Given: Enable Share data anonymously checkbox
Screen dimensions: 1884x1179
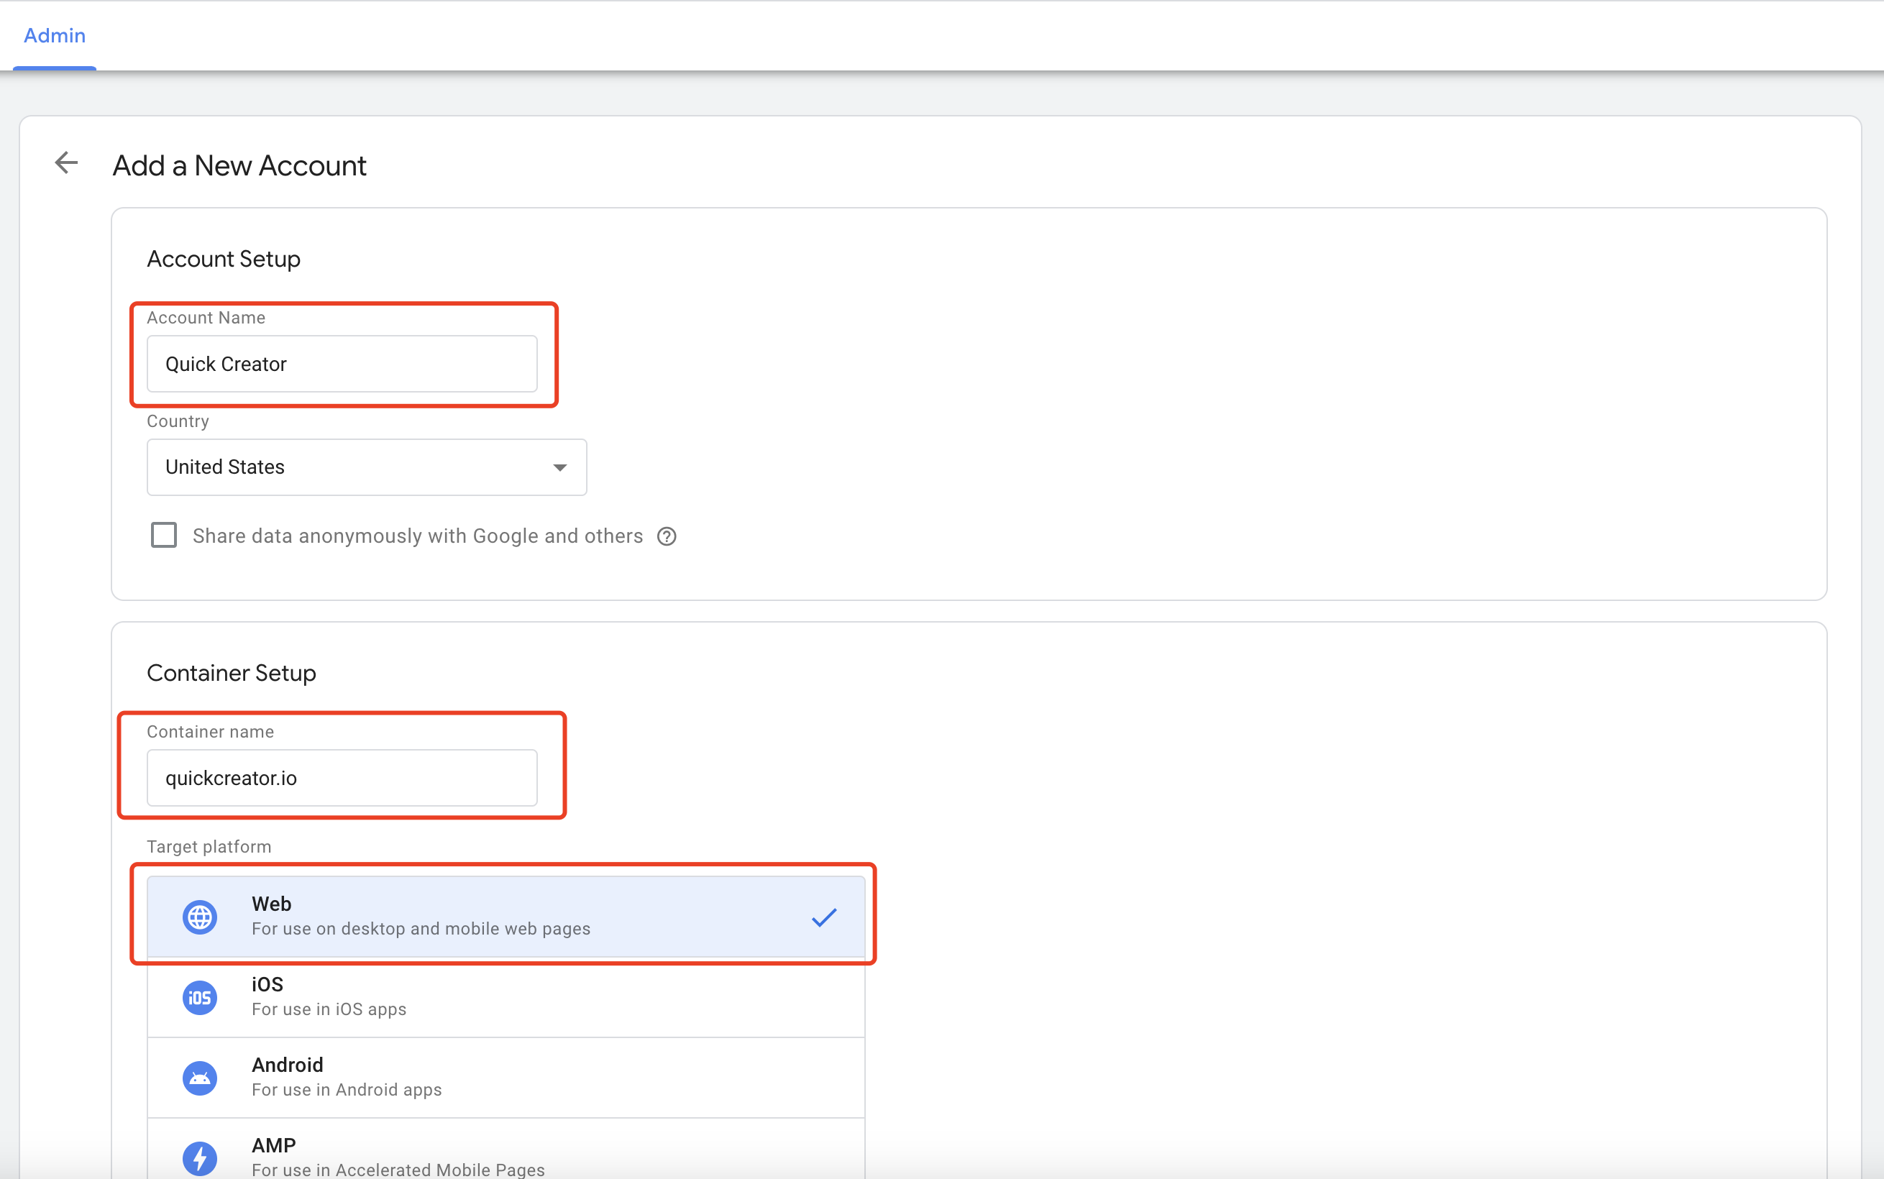Looking at the screenshot, I should (x=164, y=536).
